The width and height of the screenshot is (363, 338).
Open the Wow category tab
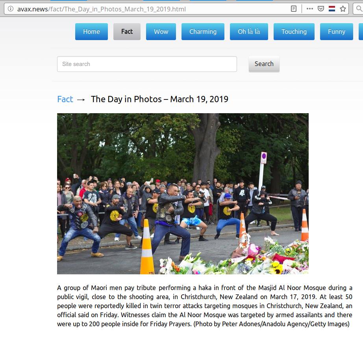point(161,31)
